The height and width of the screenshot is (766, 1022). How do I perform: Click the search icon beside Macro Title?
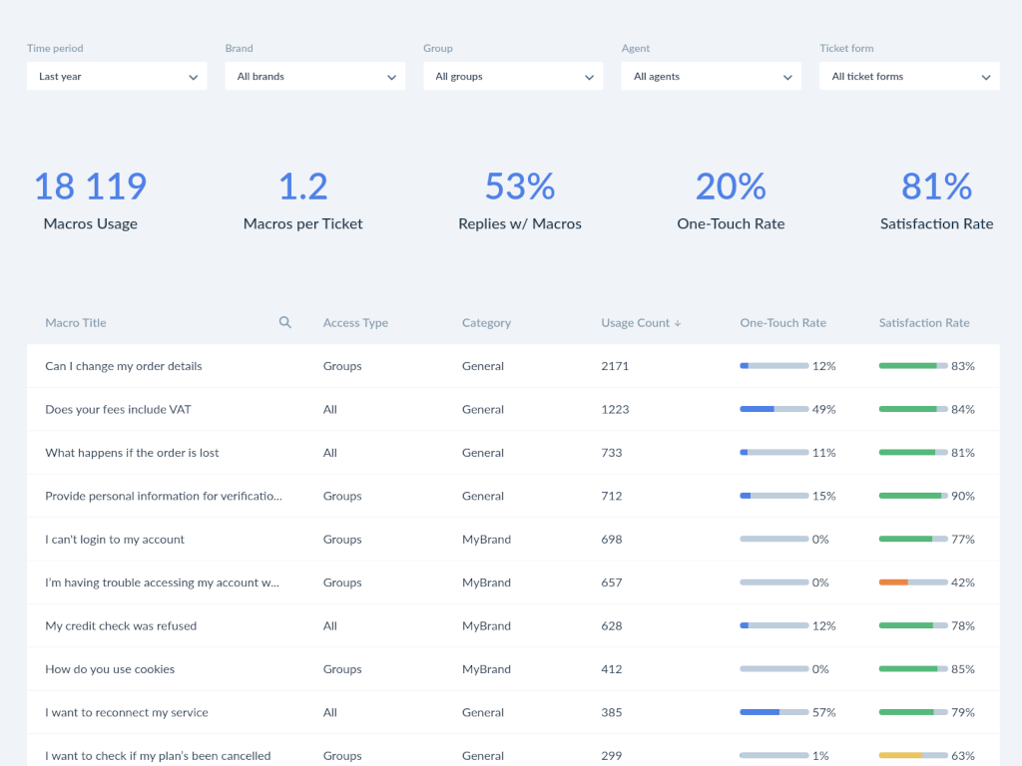pyautogui.click(x=284, y=322)
